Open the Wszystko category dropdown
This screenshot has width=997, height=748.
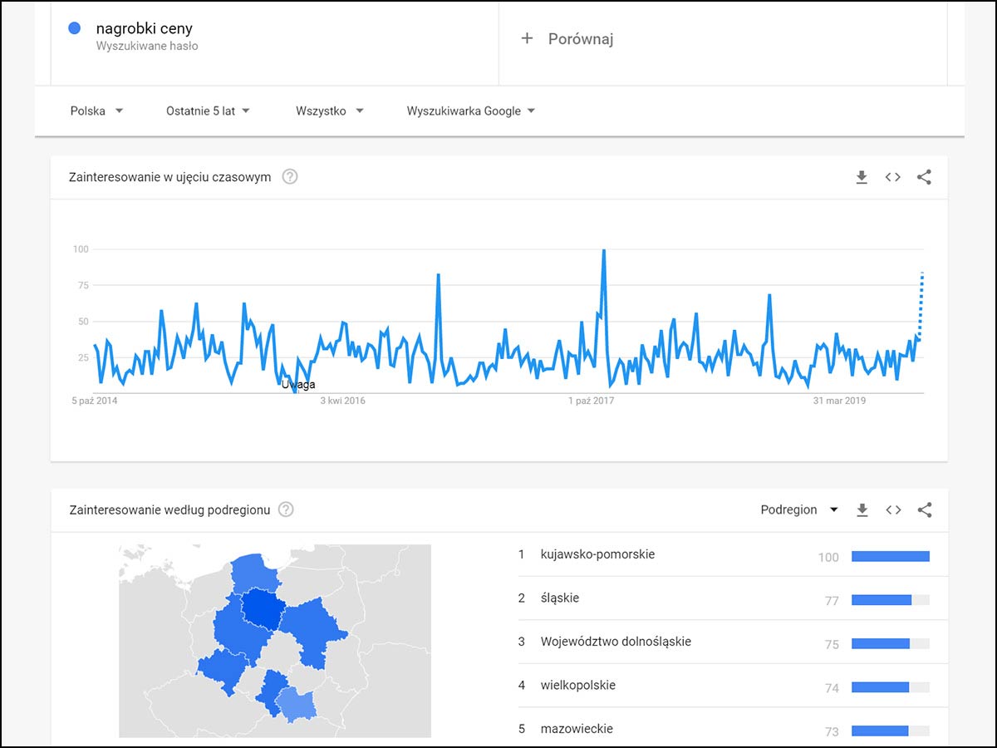point(330,111)
